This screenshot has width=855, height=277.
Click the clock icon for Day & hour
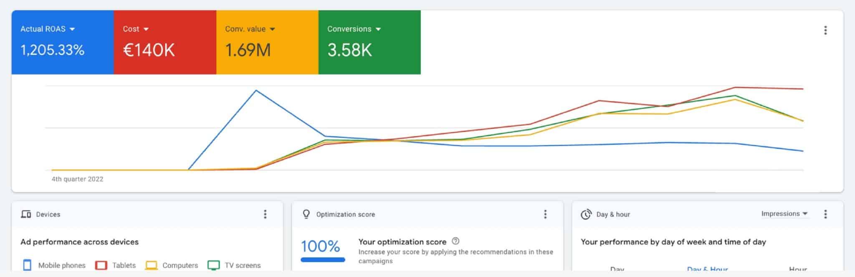(x=586, y=214)
